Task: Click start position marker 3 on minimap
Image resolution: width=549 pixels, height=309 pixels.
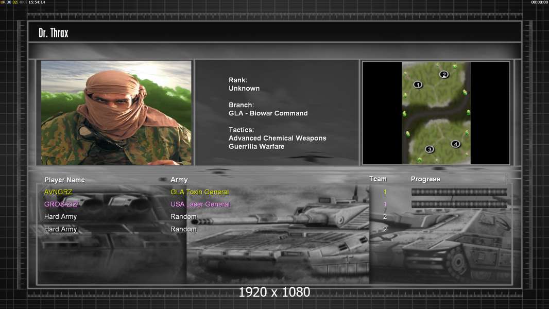Action: click(430, 149)
